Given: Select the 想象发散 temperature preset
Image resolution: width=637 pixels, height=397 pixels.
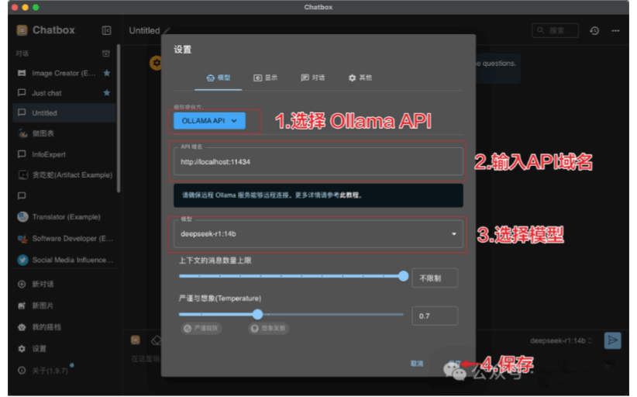Looking at the screenshot, I should [268, 329].
